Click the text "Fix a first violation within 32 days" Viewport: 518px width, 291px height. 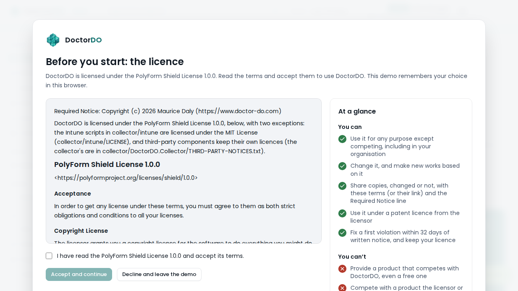403,236
